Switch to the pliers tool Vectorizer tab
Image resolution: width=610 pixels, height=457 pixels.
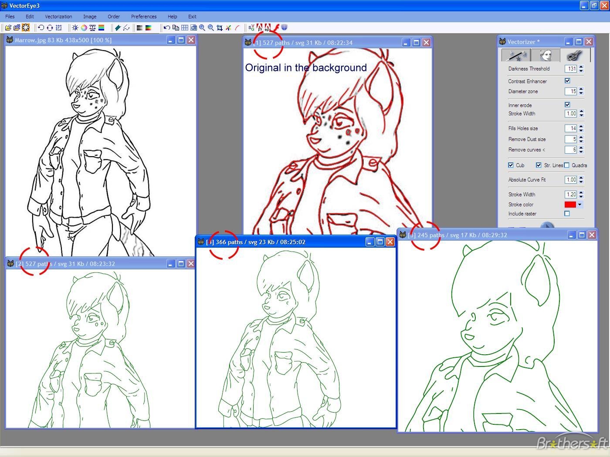pyautogui.click(x=576, y=55)
